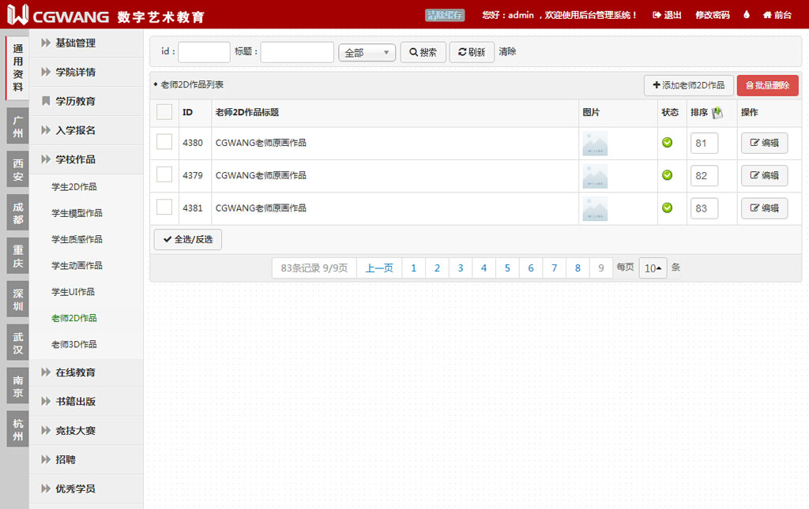Screen dimensions: 809x509
Task: Select the 南京 side tab
Action: point(17,386)
